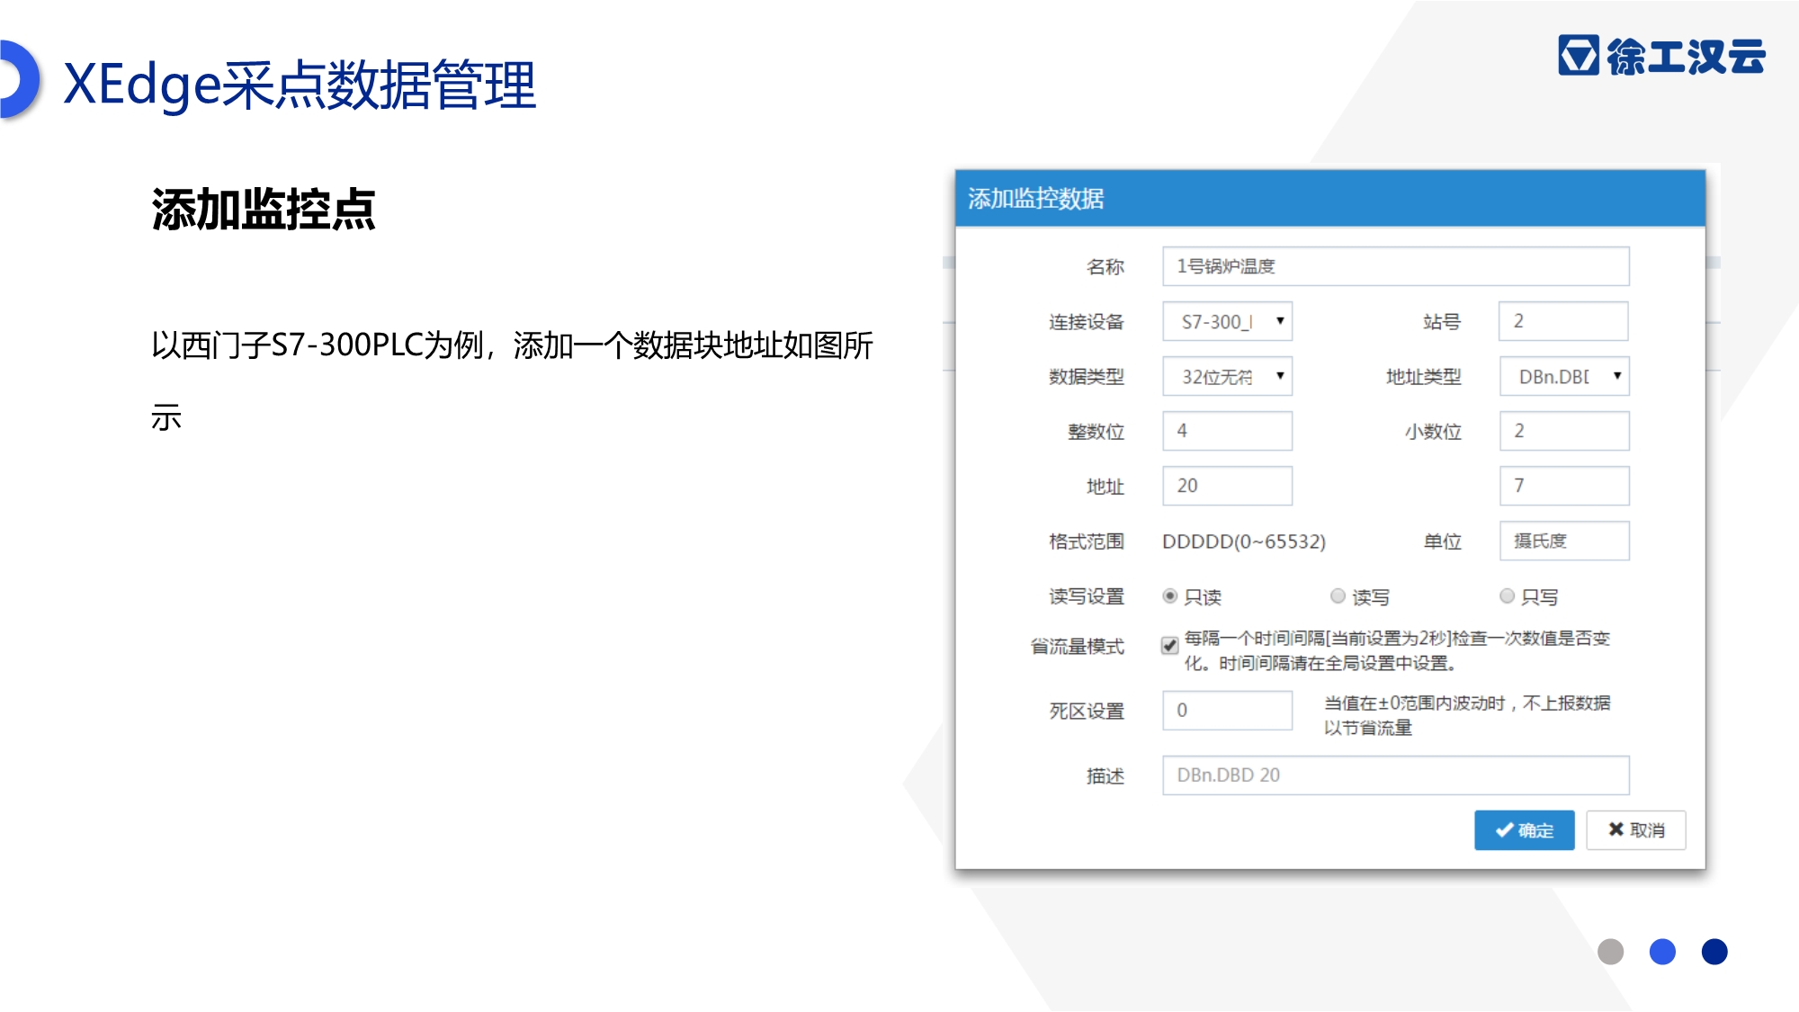Confirm with the 确定 button
The height and width of the screenshot is (1012, 1799).
(1525, 830)
